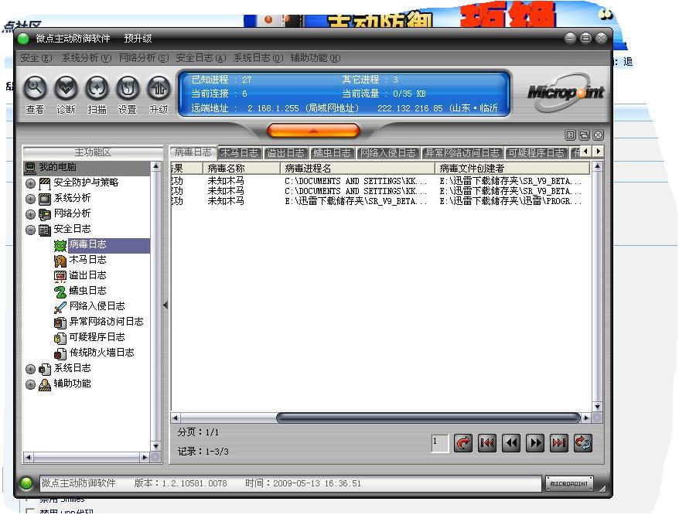The image size is (679, 515).
Task: Sort by 病毒文件创建者 column header
Action: pyautogui.click(x=512, y=169)
